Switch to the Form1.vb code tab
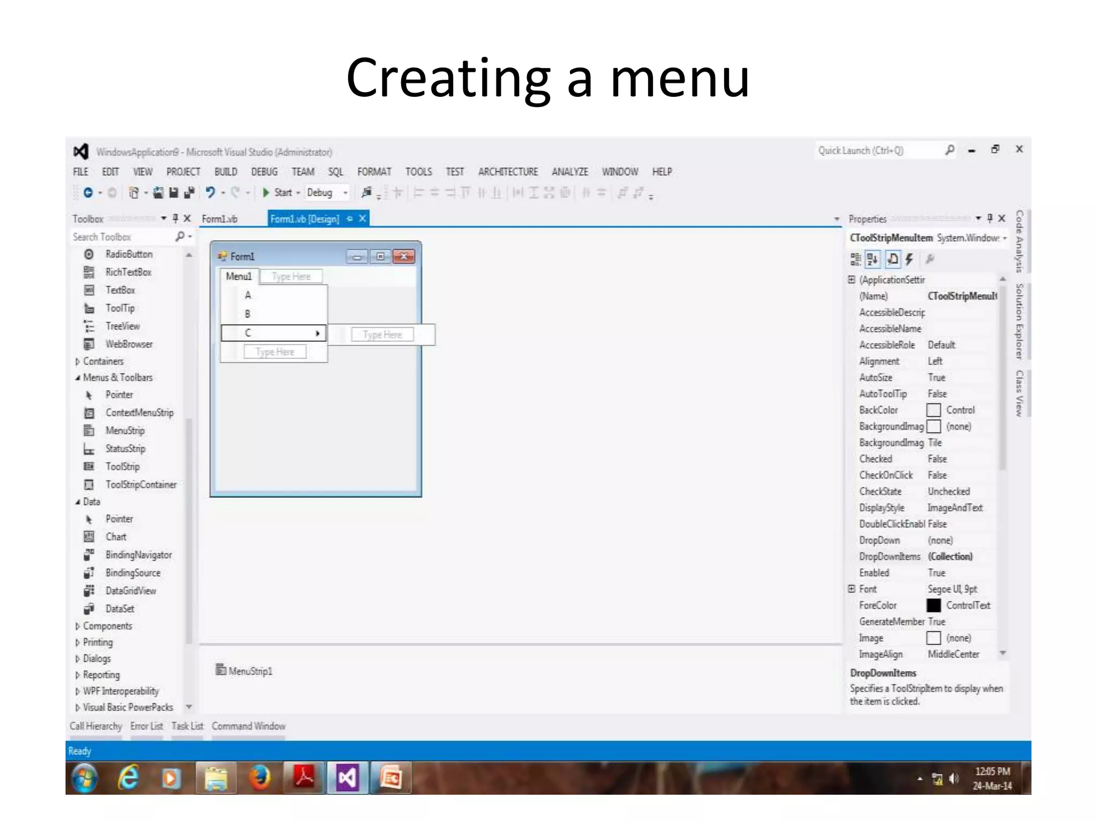 219,219
